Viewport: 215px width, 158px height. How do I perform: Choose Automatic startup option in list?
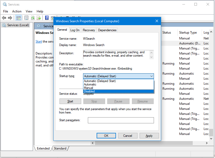[118, 84]
